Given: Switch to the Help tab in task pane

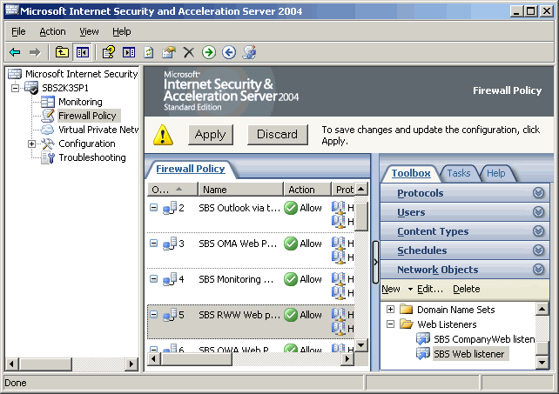Looking at the screenshot, I should tap(496, 173).
